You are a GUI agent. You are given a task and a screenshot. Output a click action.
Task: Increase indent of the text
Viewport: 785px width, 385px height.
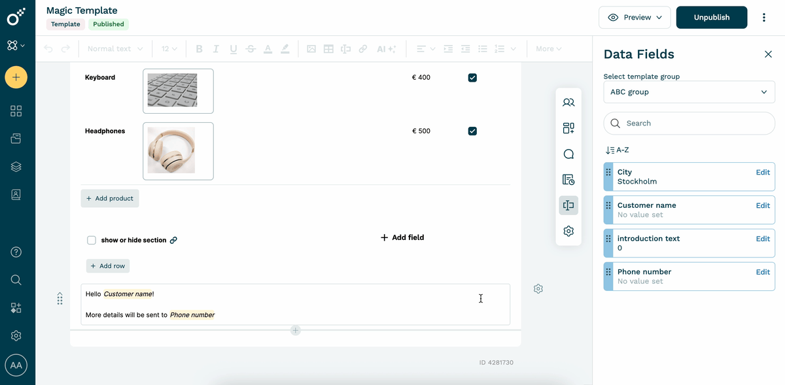[x=448, y=49]
